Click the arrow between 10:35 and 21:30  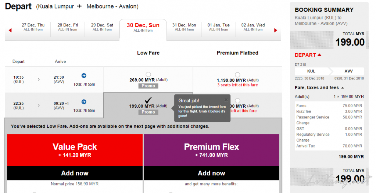[x=39, y=79]
